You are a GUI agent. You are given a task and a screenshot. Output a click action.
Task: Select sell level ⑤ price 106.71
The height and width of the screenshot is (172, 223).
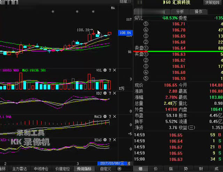pyautogui.click(x=179, y=24)
